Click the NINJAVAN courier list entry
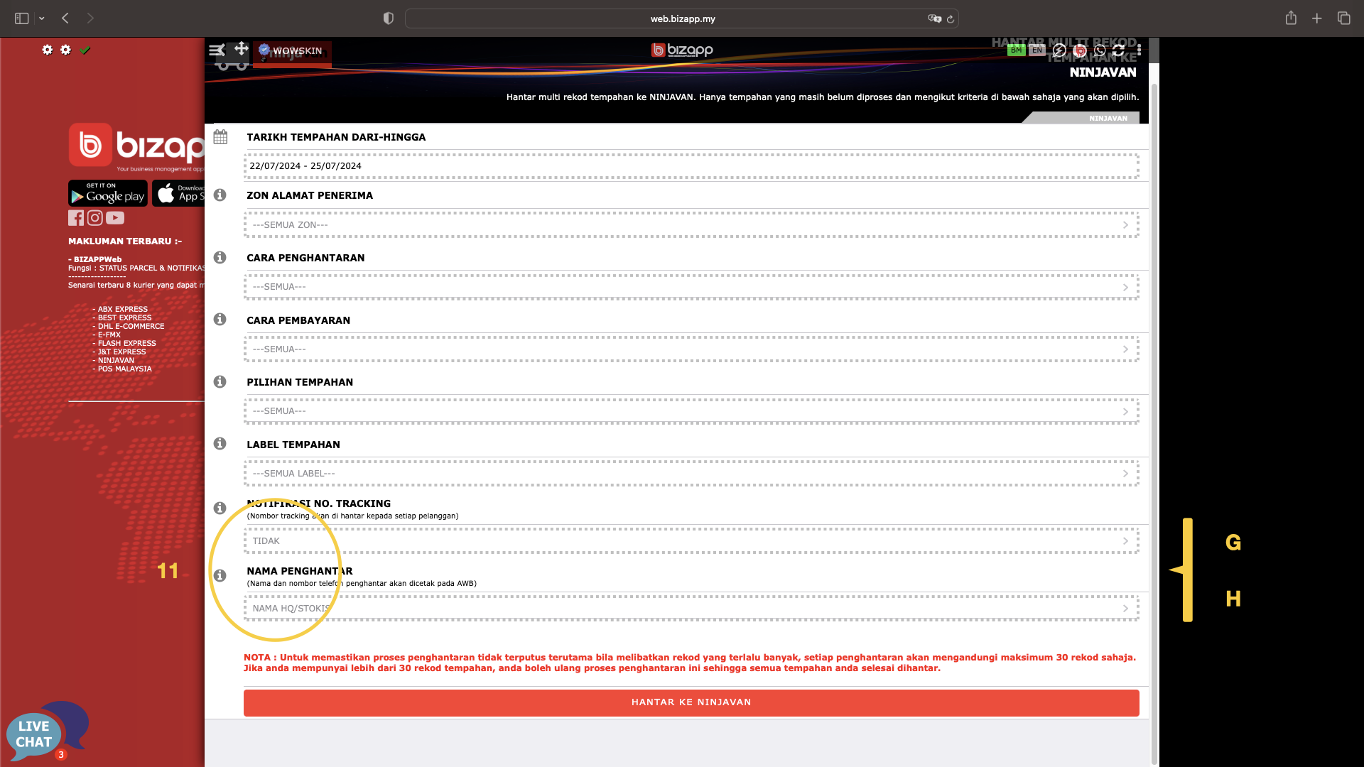 (116, 361)
